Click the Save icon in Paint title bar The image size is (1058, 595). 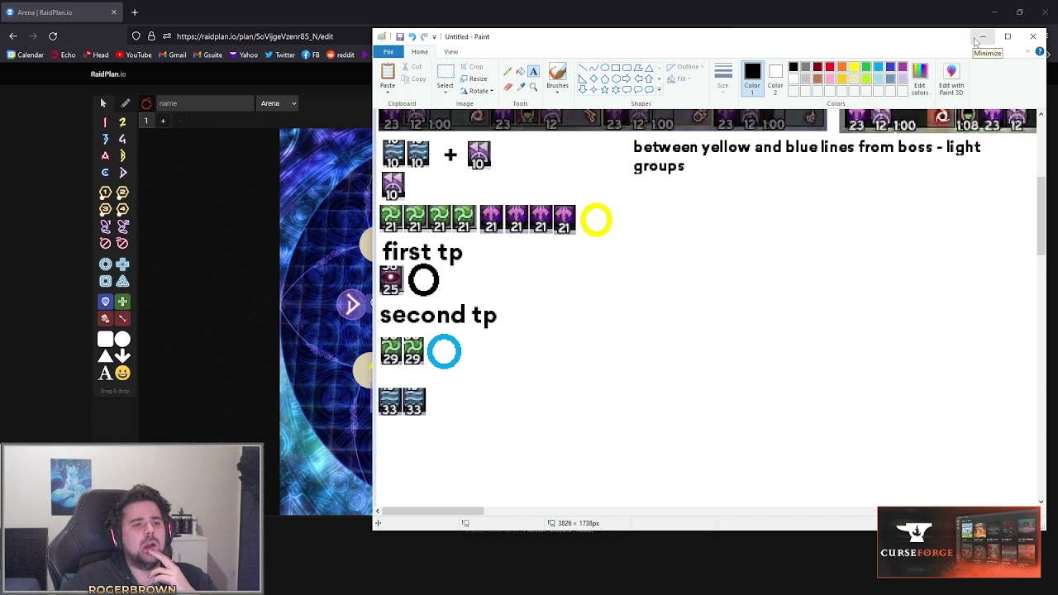pyautogui.click(x=399, y=36)
